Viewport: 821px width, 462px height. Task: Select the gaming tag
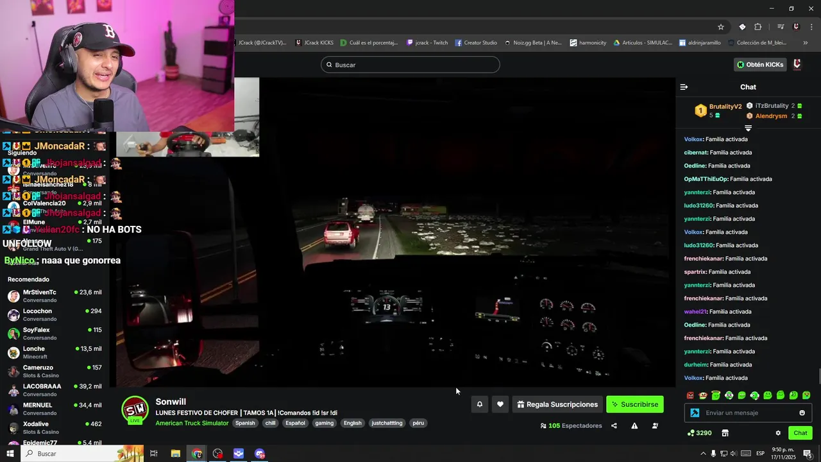coord(324,424)
